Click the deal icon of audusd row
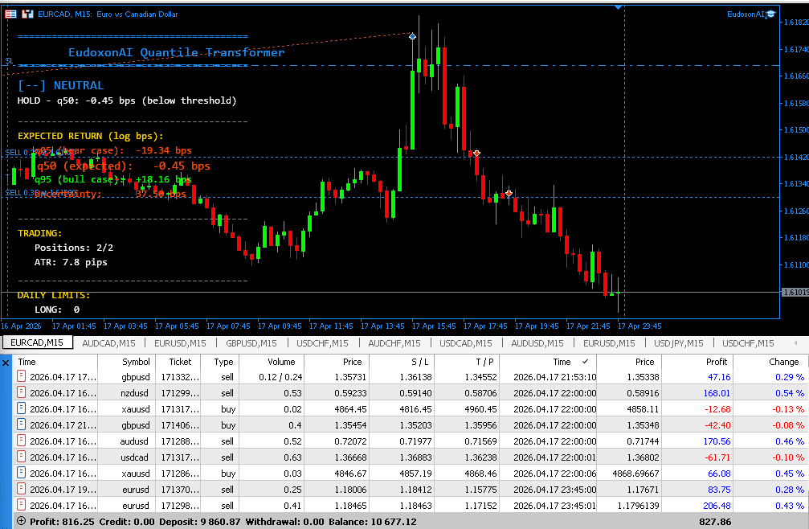 (x=21, y=441)
